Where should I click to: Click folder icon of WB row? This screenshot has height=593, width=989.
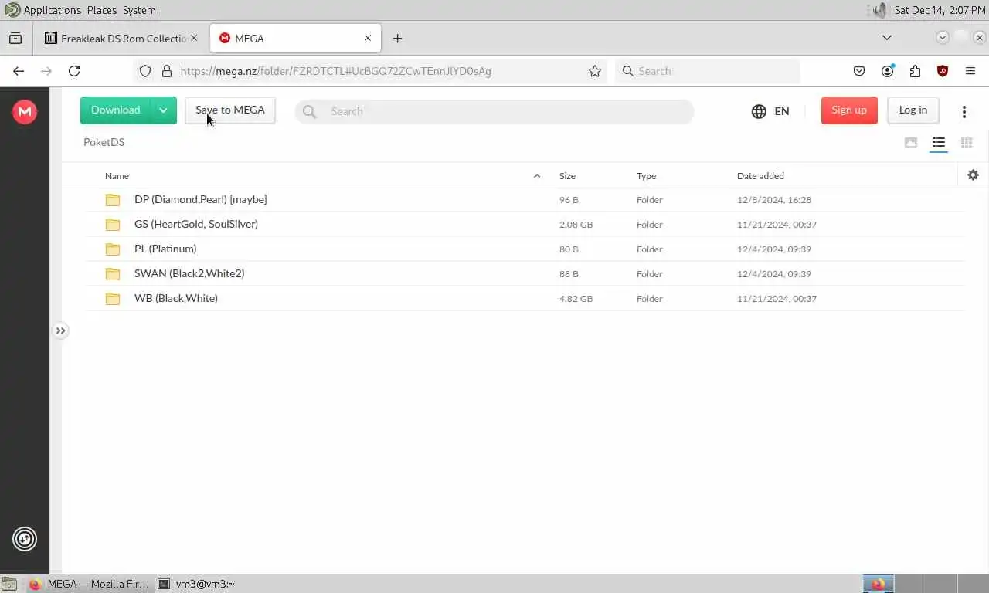(113, 299)
